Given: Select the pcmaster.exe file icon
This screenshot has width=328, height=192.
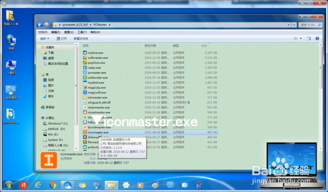Looking at the screenshot, I should click(85, 73).
